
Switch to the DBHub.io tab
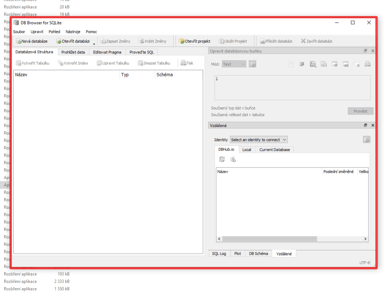226,150
